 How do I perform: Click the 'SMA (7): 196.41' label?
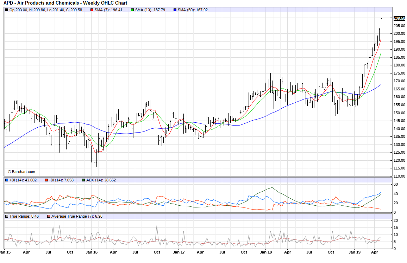tap(108, 10)
